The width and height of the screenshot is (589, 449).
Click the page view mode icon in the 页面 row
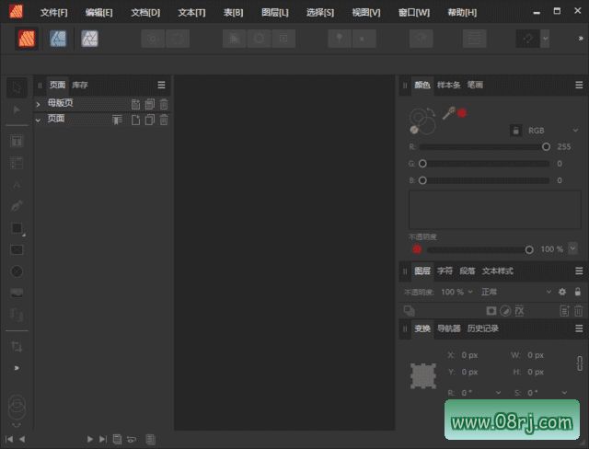tap(117, 120)
